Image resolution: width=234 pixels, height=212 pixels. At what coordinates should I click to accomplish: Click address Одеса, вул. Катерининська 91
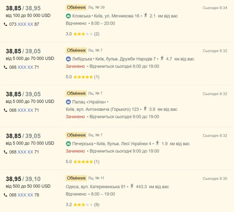pyautogui.click(x=95, y=187)
